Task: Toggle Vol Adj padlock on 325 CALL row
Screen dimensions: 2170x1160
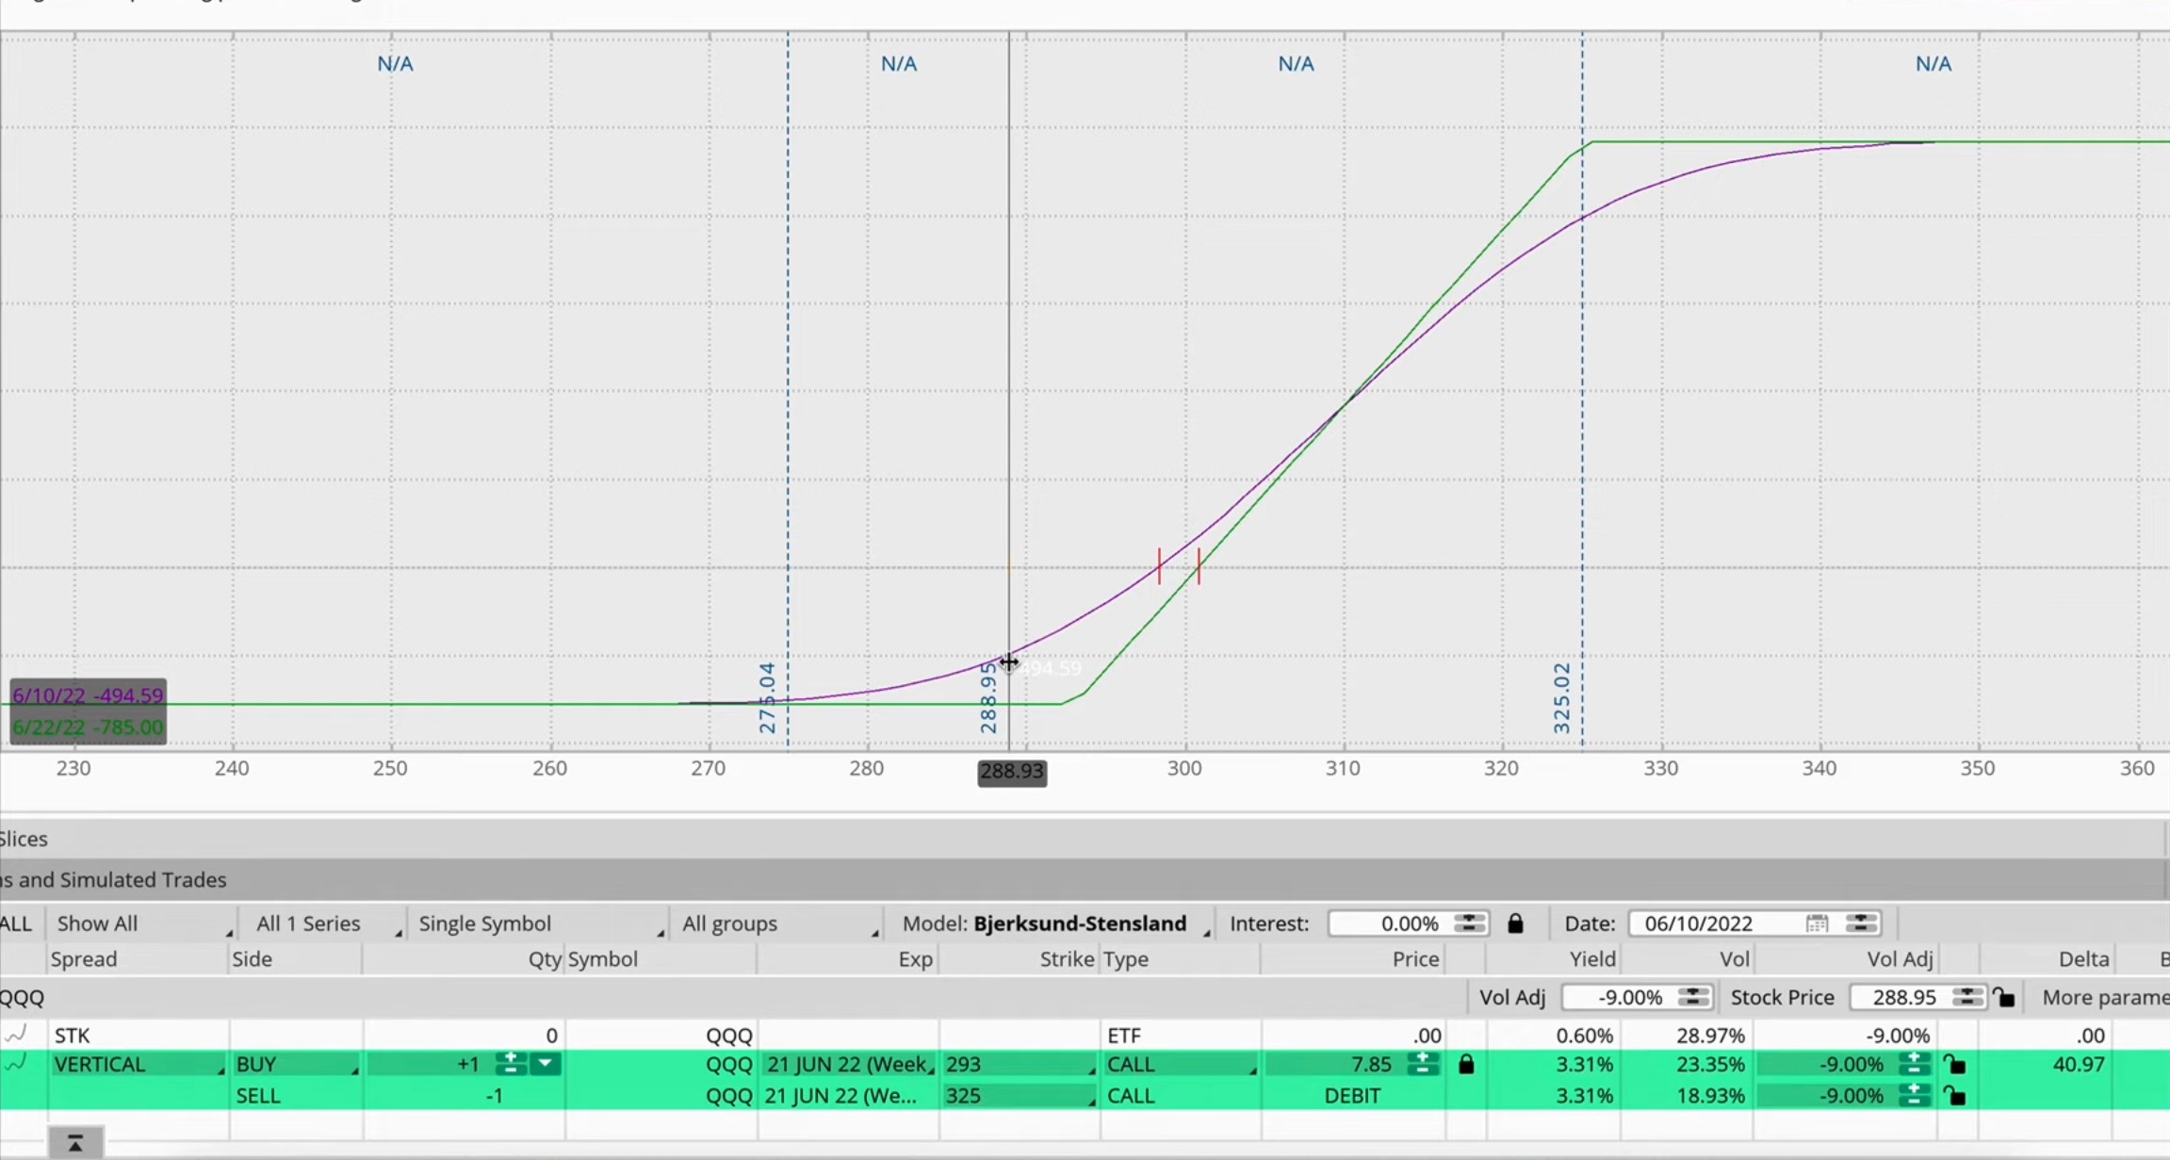Action: click(x=1955, y=1096)
